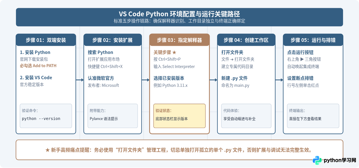359x168 pixels.
Task: Select the '步骤 05：运行与排错' header
Action: [x=313, y=40]
